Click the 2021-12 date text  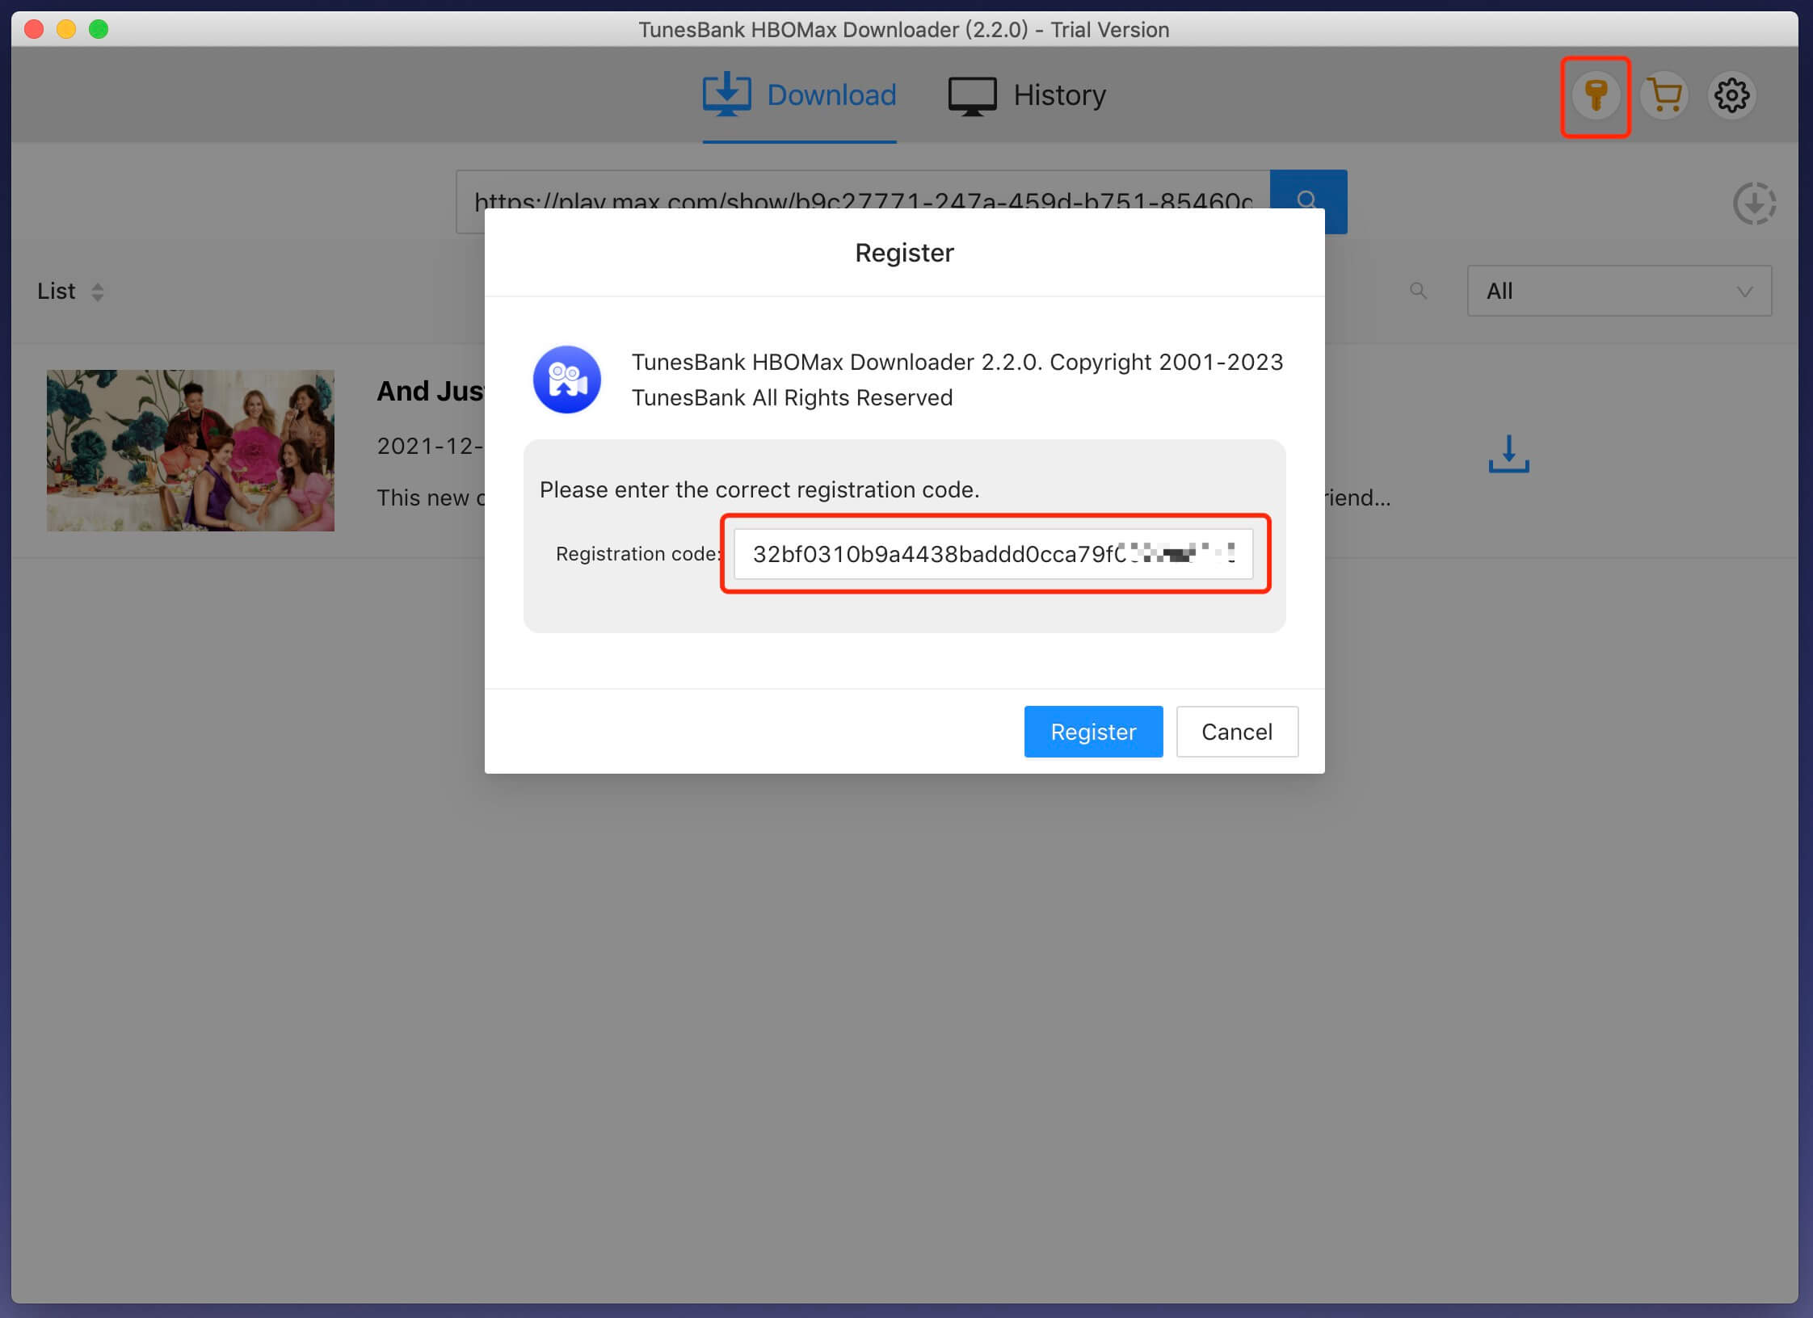click(430, 446)
